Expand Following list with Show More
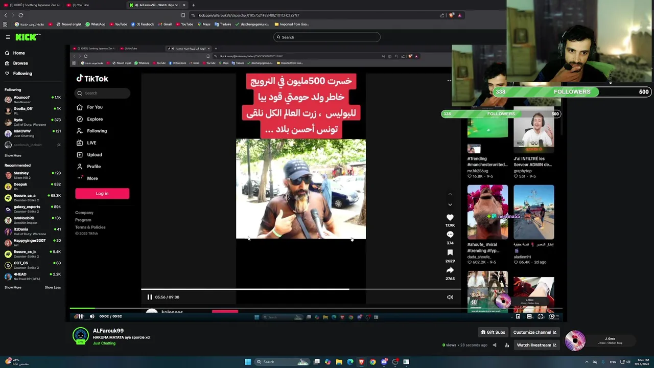Image resolution: width=654 pixels, height=368 pixels. pos(13,155)
